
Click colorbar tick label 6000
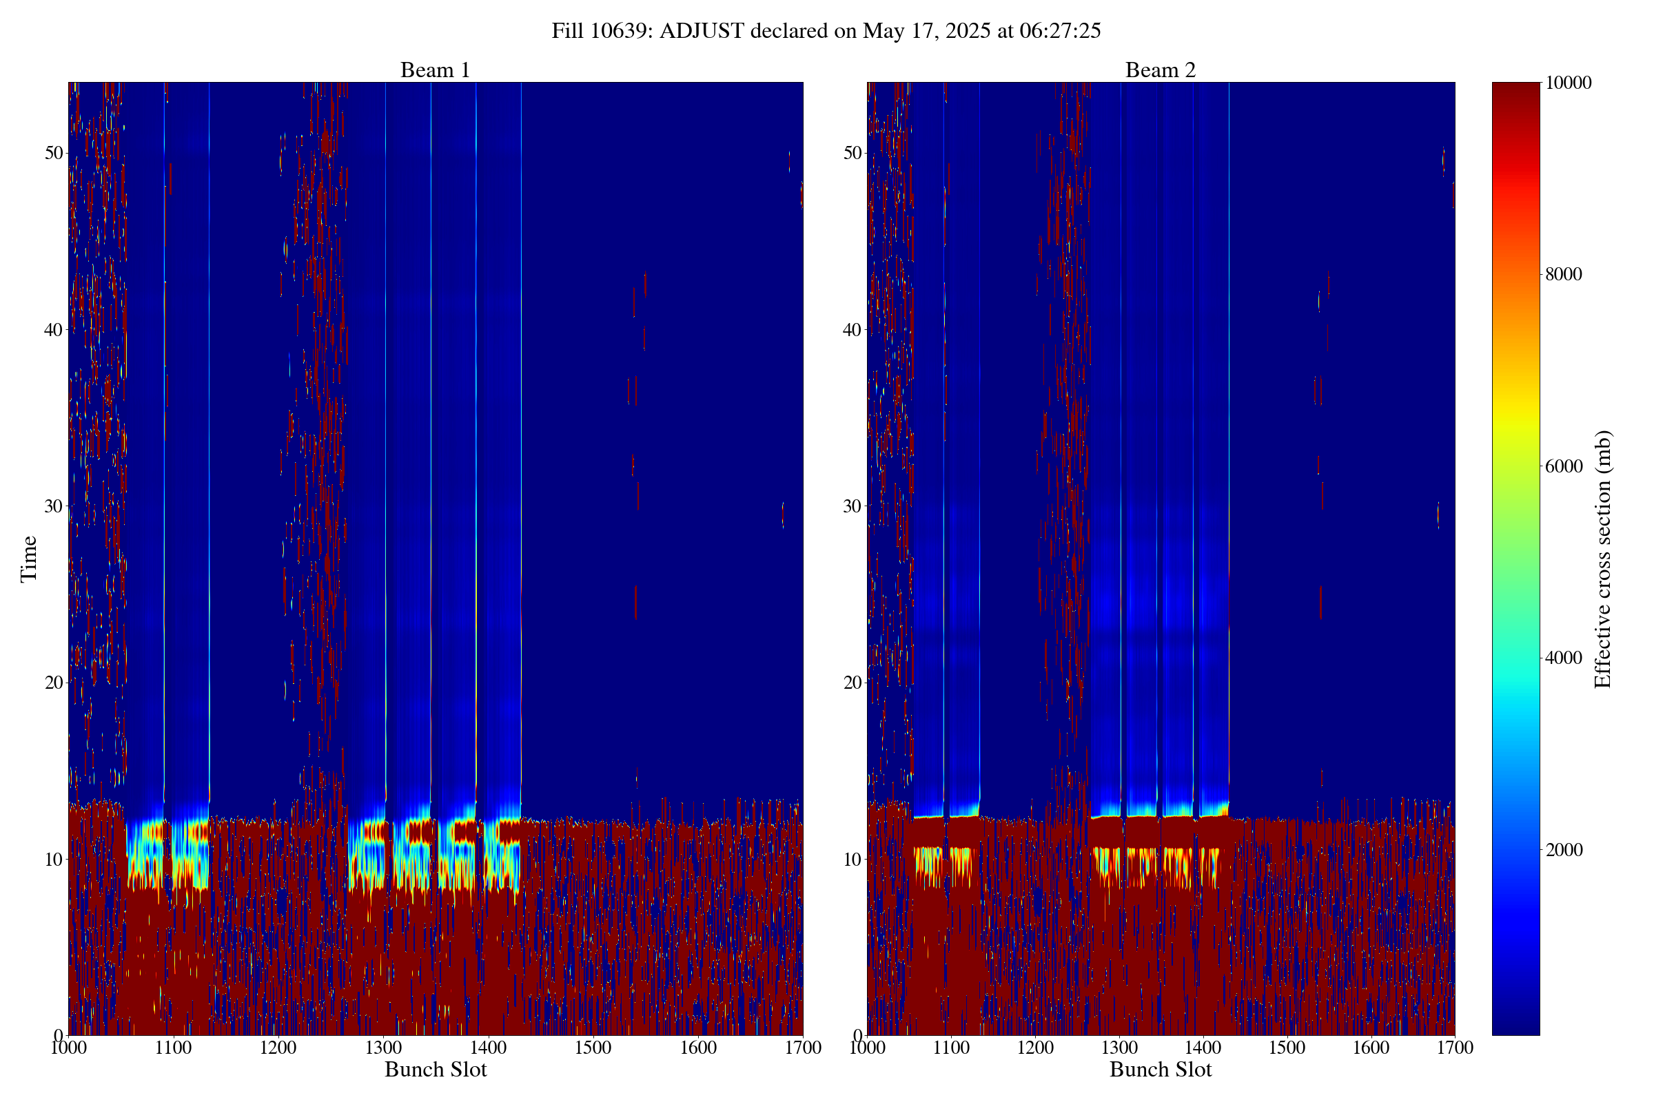(x=1563, y=466)
